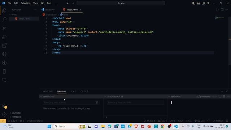
Task: Click Prettier in status bar
Action: [x=218, y=121]
